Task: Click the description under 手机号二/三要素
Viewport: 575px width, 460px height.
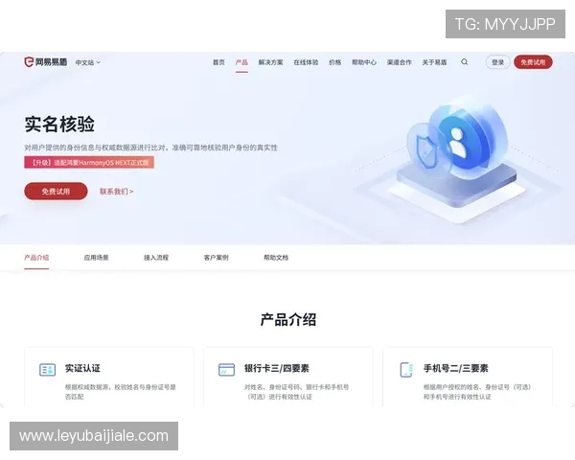Action: coord(477,392)
